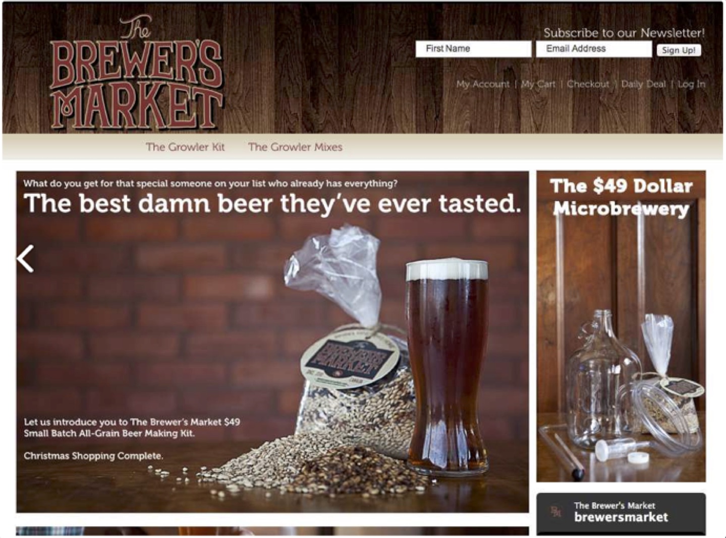View the Daily Deal
The width and height of the screenshot is (726, 538).
pos(643,84)
